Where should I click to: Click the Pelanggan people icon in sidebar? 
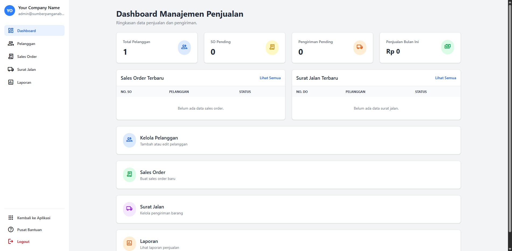pyautogui.click(x=11, y=43)
